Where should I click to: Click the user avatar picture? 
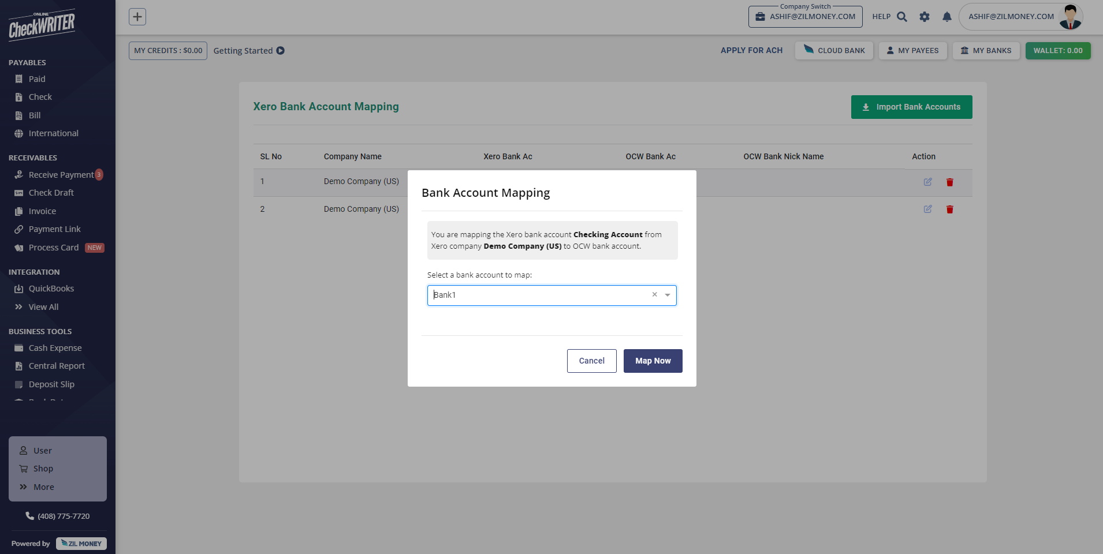click(1070, 17)
